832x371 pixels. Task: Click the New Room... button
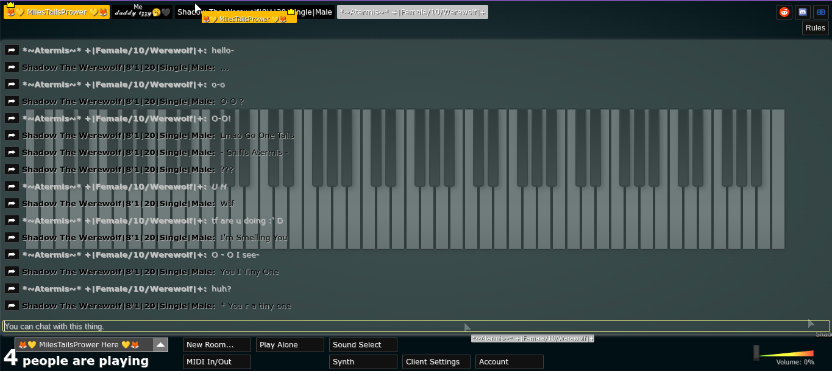click(217, 345)
